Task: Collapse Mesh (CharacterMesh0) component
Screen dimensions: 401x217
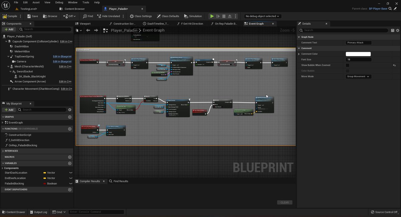Action: [x=8, y=66]
